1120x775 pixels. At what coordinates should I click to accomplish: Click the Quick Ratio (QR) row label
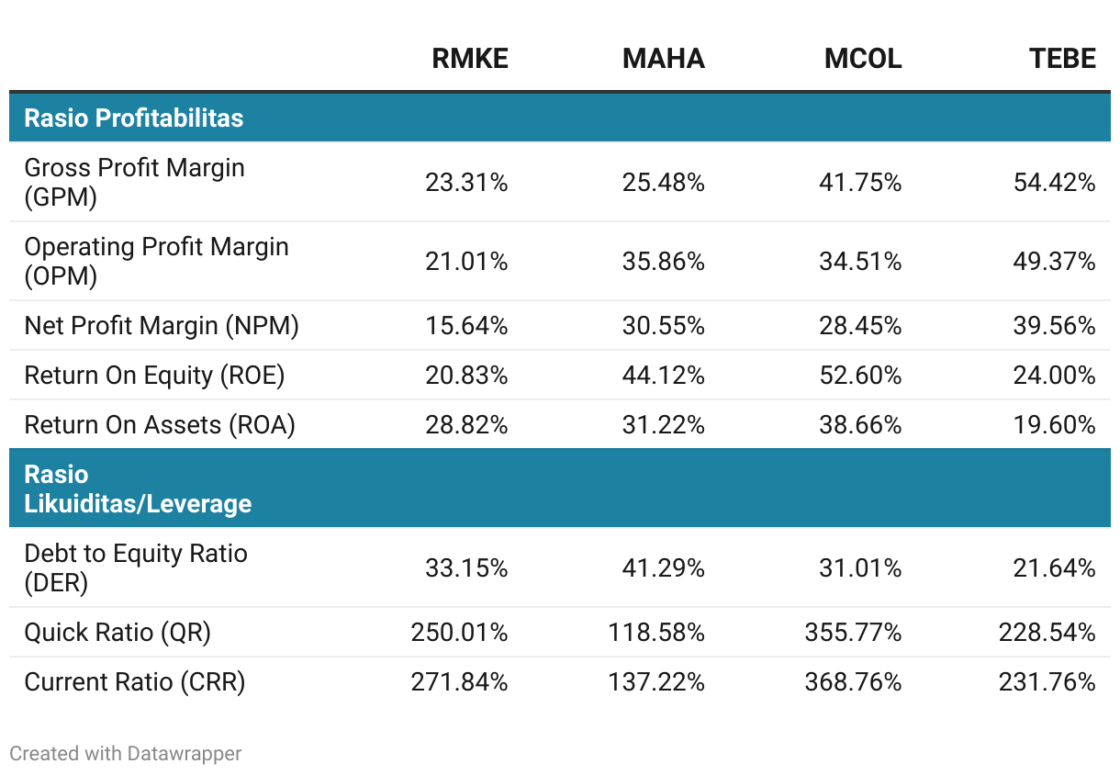[118, 632]
